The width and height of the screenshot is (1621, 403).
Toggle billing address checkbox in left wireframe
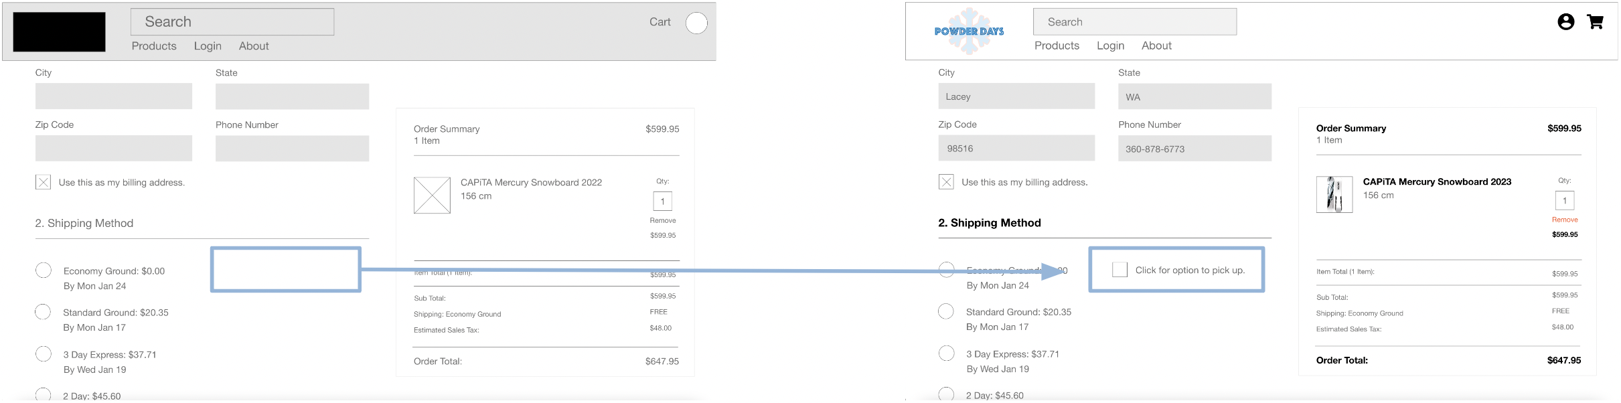[x=43, y=182]
